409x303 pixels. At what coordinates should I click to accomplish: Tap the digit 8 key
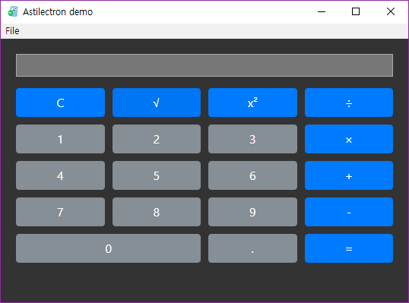pyautogui.click(x=157, y=212)
